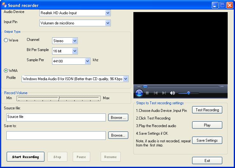Click the media player stop icon
Screen dimensions: 235x168
tap(147, 93)
